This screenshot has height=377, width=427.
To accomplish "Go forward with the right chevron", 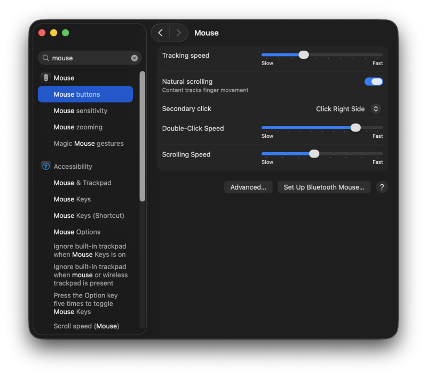I will coord(178,33).
